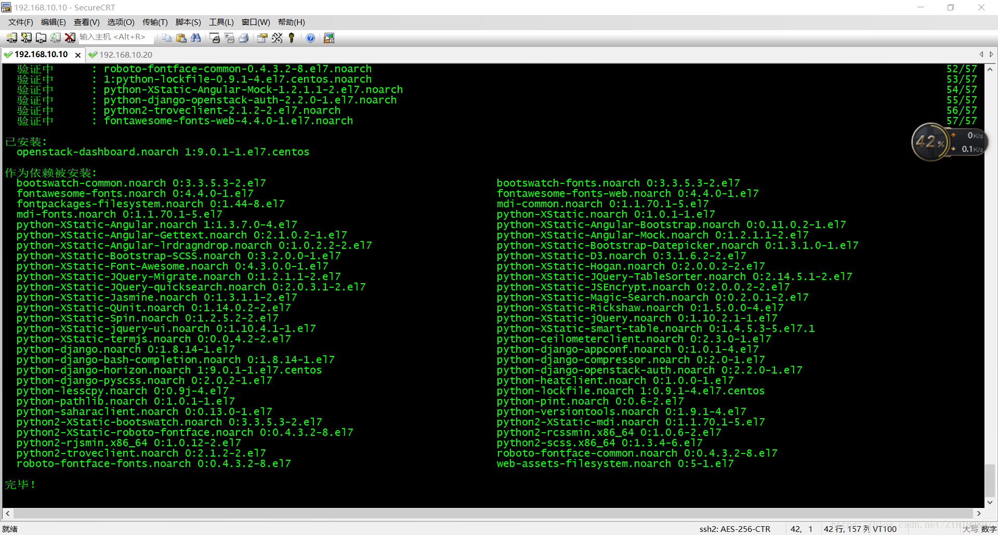Click the tab scroll right arrow

(991, 54)
